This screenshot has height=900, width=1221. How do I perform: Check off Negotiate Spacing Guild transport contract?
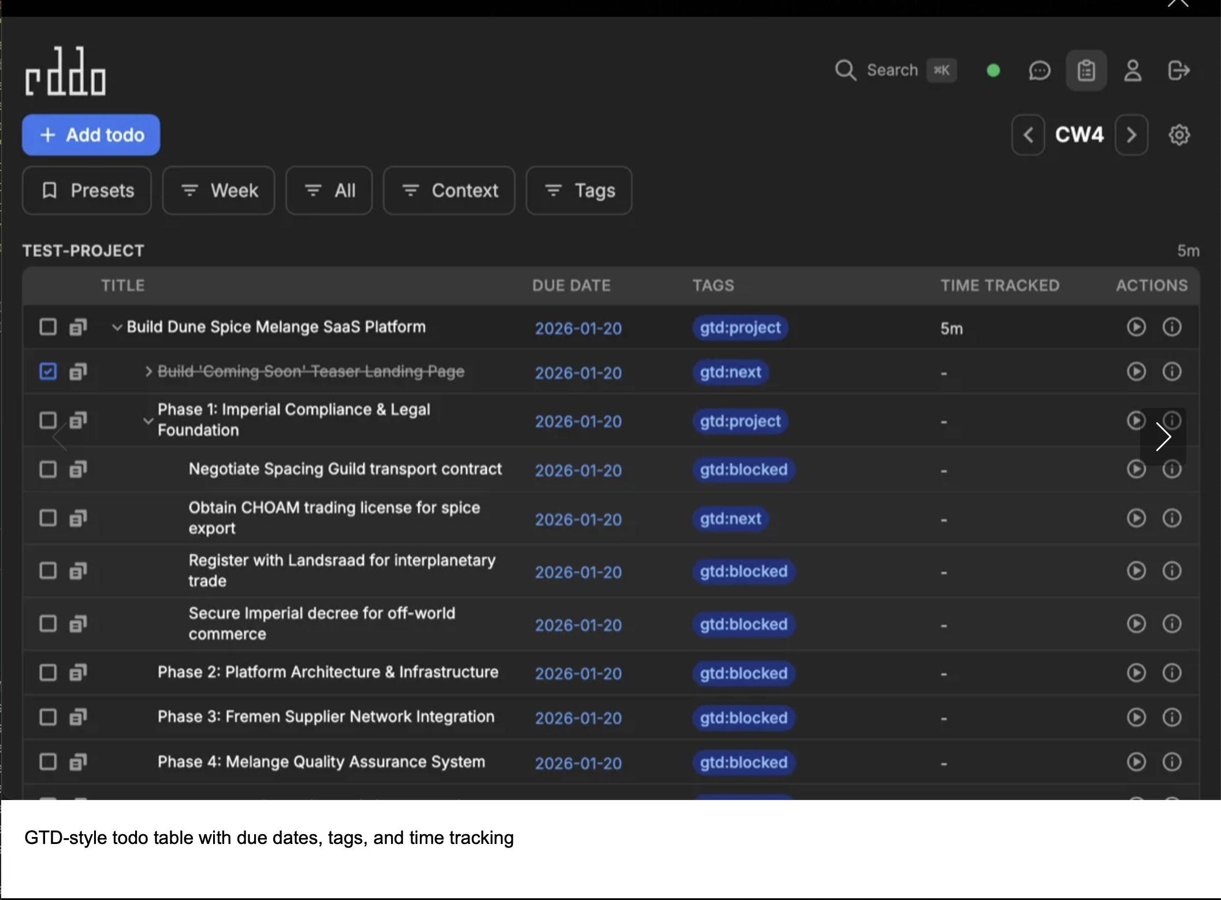coord(47,470)
